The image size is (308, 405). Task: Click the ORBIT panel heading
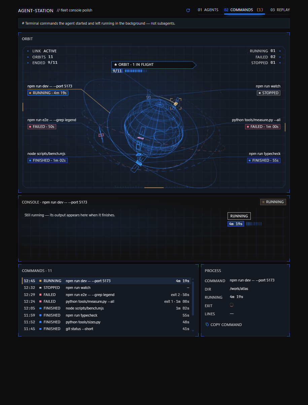point(27,39)
